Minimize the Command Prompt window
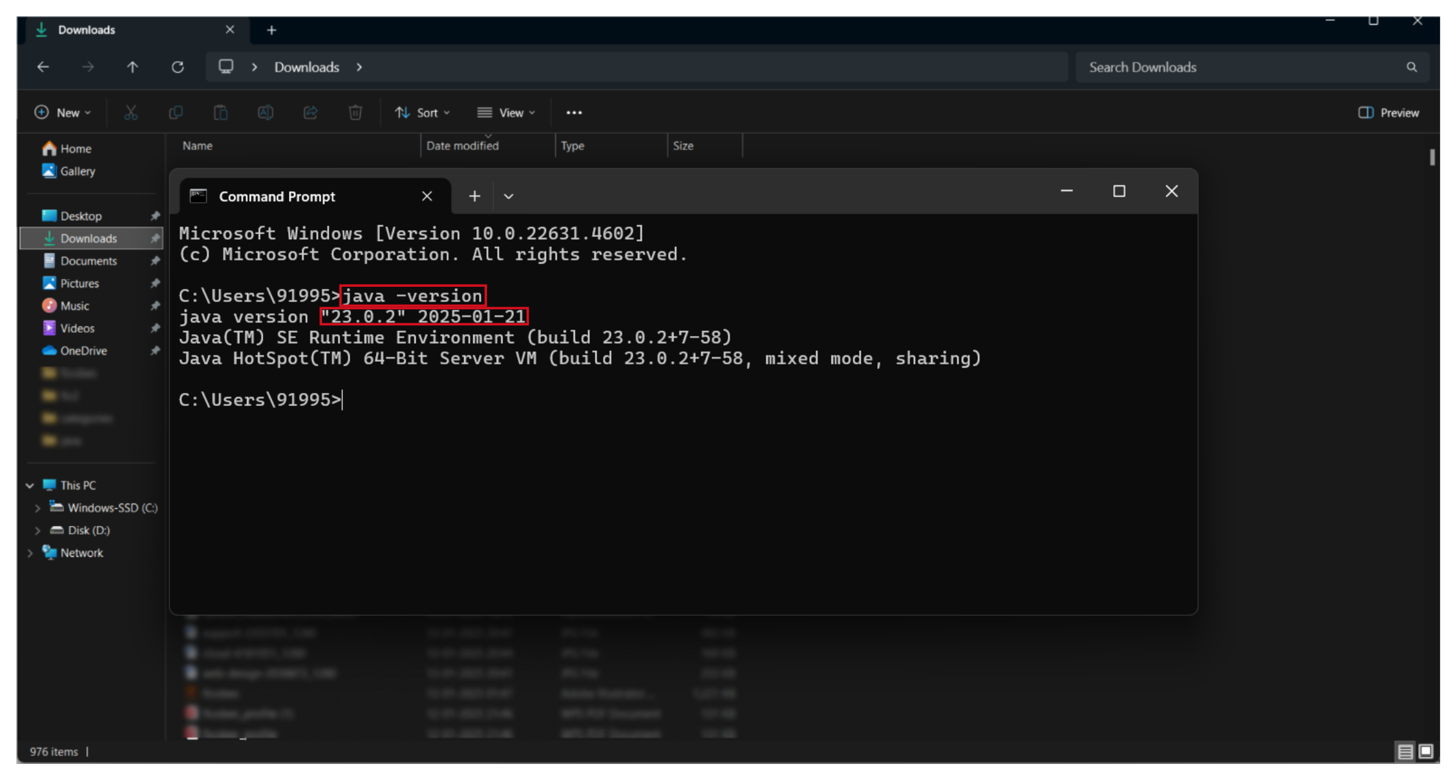 point(1066,191)
